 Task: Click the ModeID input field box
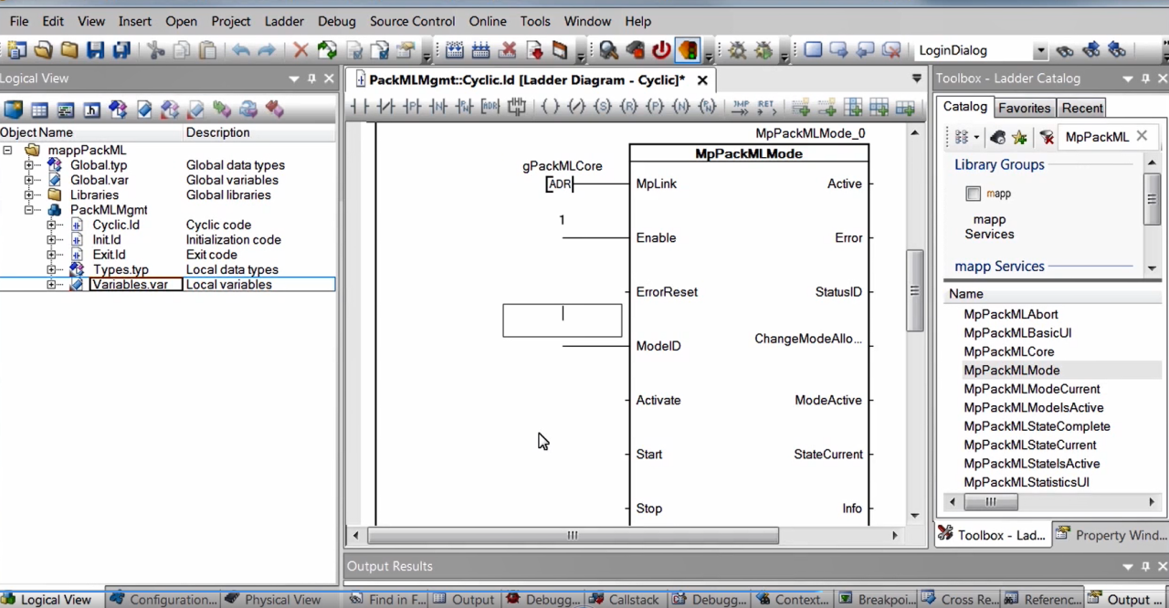pyautogui.click(x=562, y=320)
